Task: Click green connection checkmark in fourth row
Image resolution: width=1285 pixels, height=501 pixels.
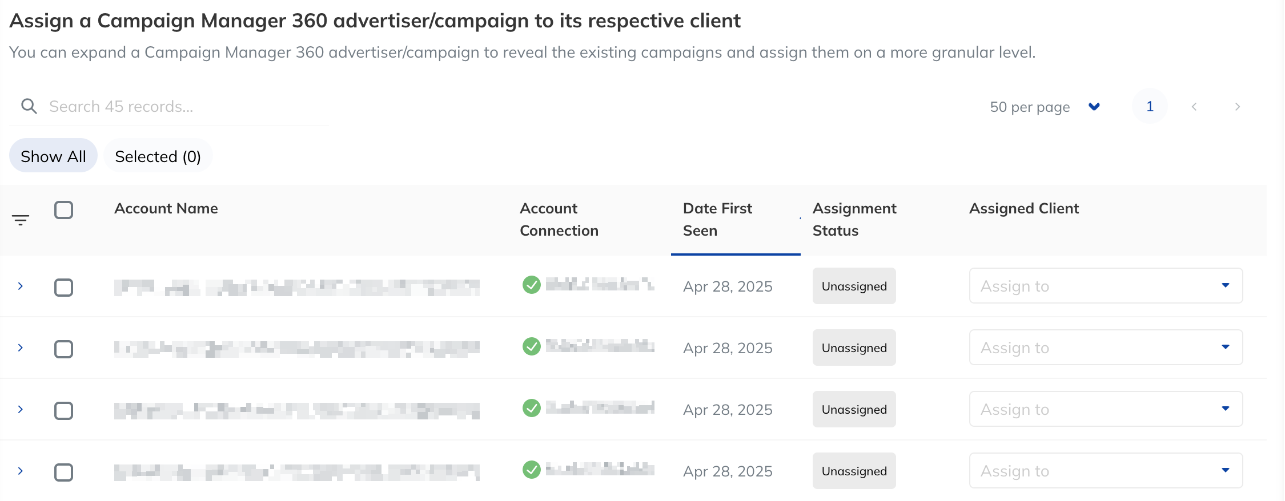Action: pyautogui.click(x=532, y=469)
